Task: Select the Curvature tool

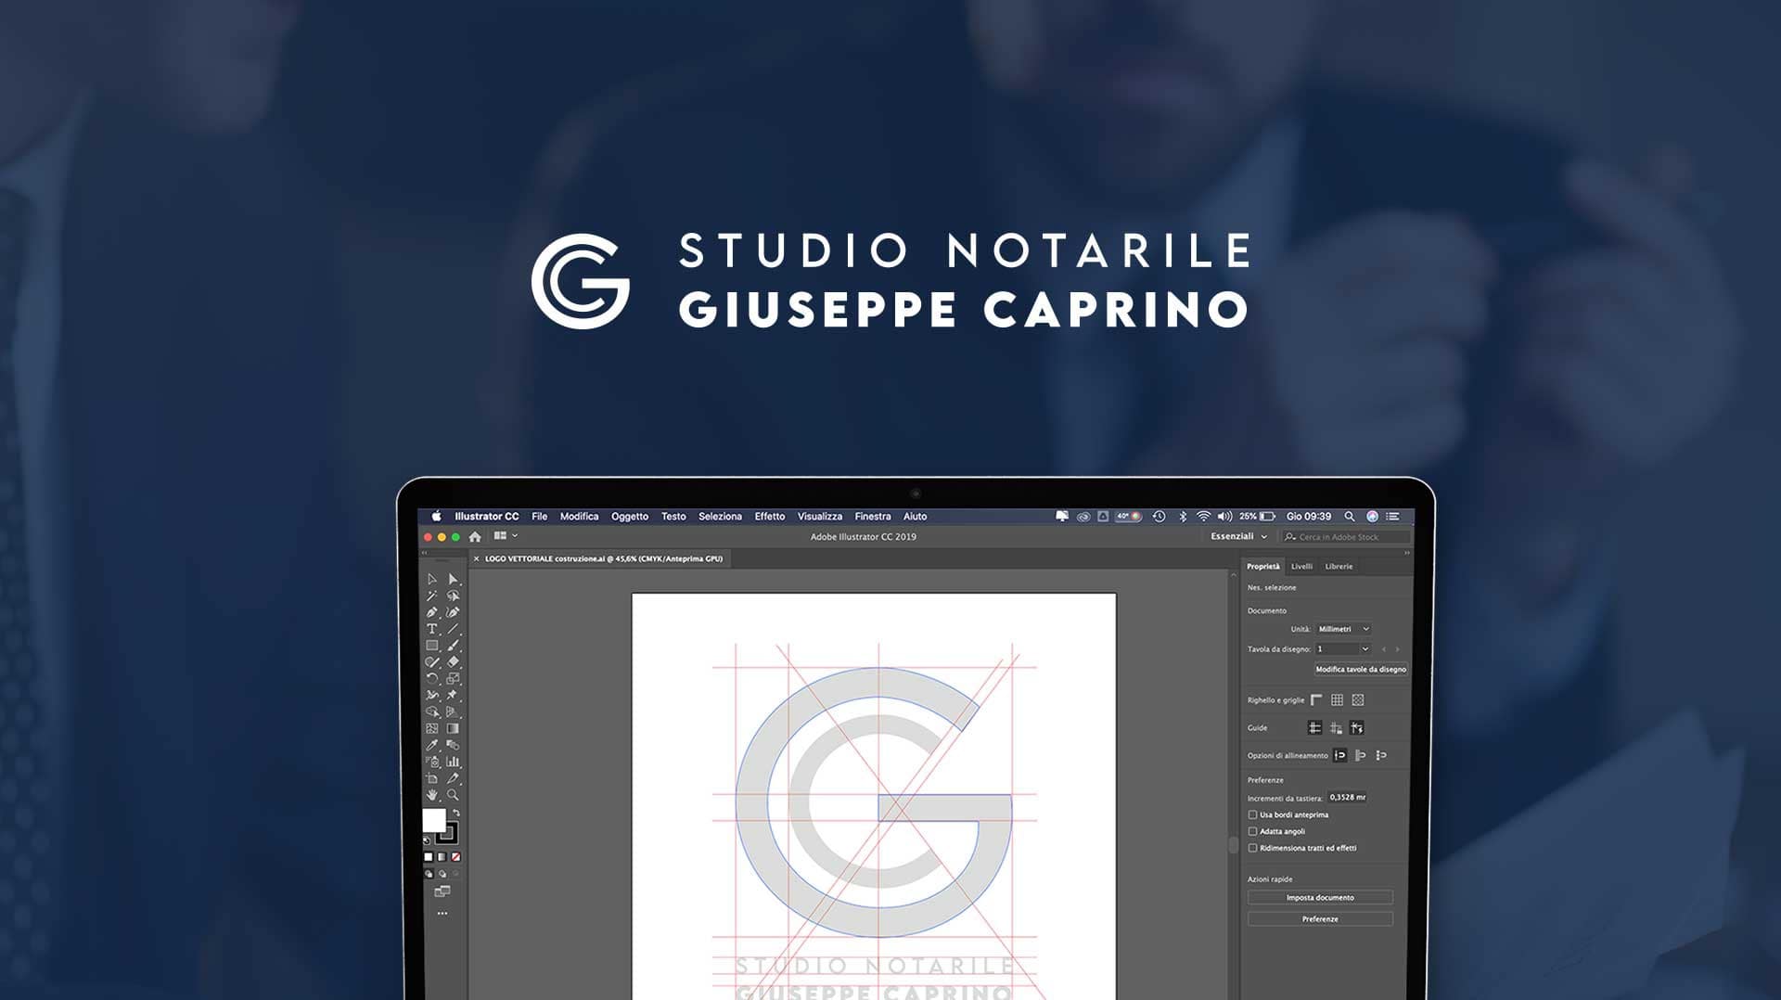Action: tap(453, 612)
